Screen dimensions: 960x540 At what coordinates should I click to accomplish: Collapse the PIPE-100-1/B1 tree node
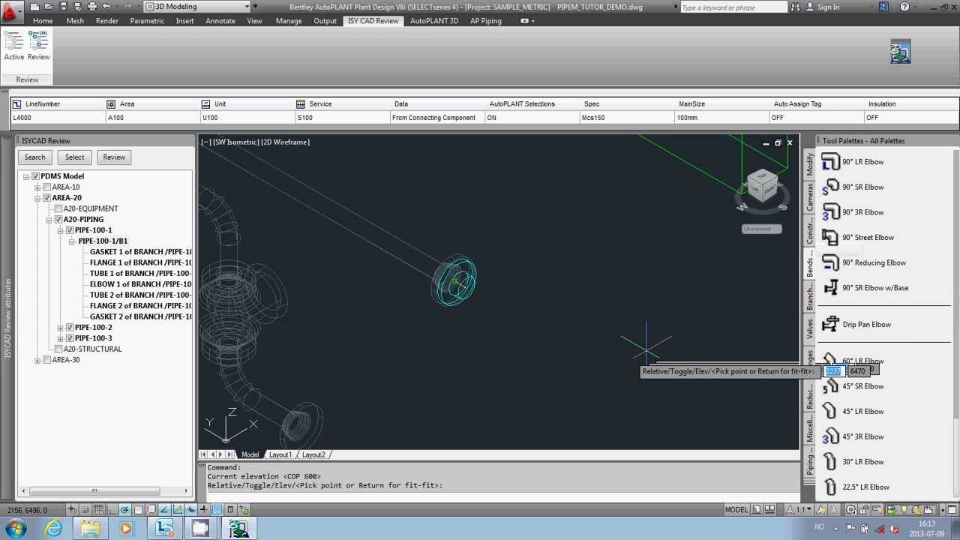pos(71,241)
